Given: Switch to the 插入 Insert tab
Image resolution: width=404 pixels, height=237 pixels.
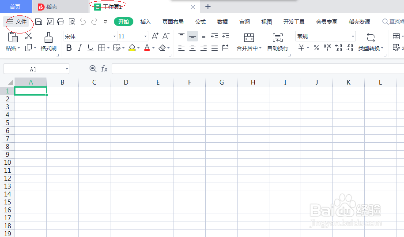Looking at the screenshot, I should point(146,22).
